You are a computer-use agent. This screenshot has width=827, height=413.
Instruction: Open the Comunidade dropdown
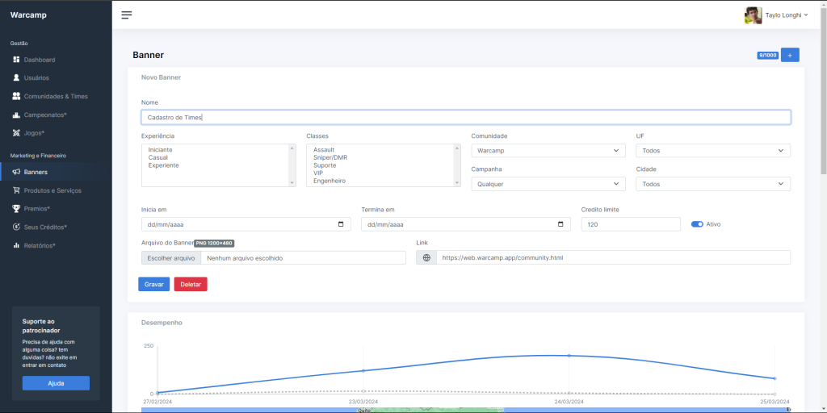click(548, 151)
